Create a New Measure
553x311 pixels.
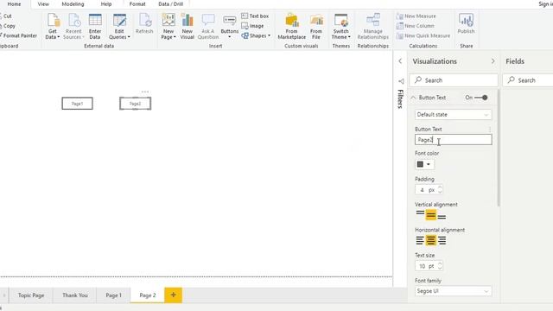coord(416,16)
